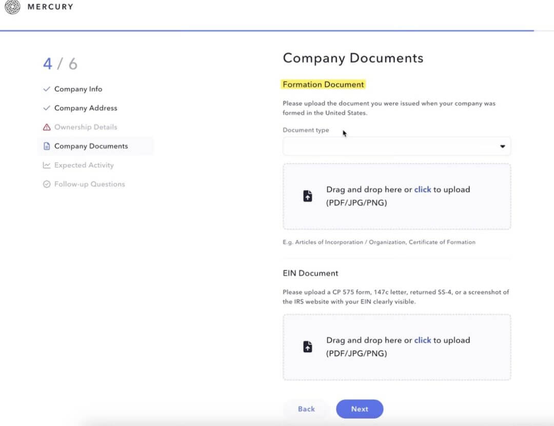
Task: Click the checkmark icon next to Company Address
Action: click(x=46, y=108)
